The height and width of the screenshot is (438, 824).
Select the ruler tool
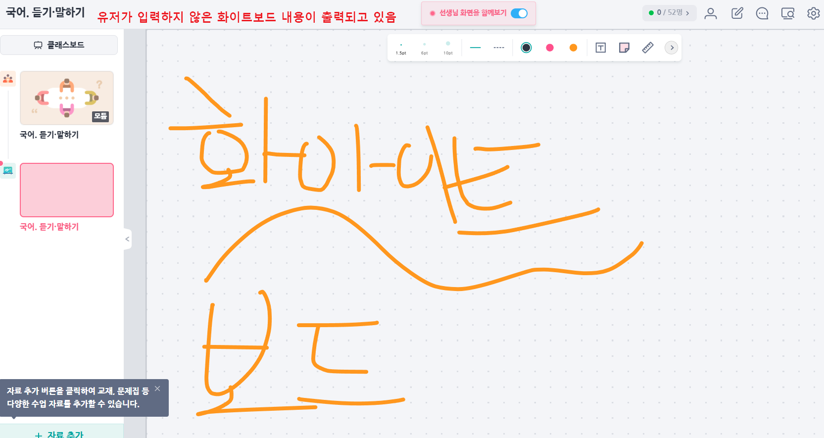pos(648,48)
